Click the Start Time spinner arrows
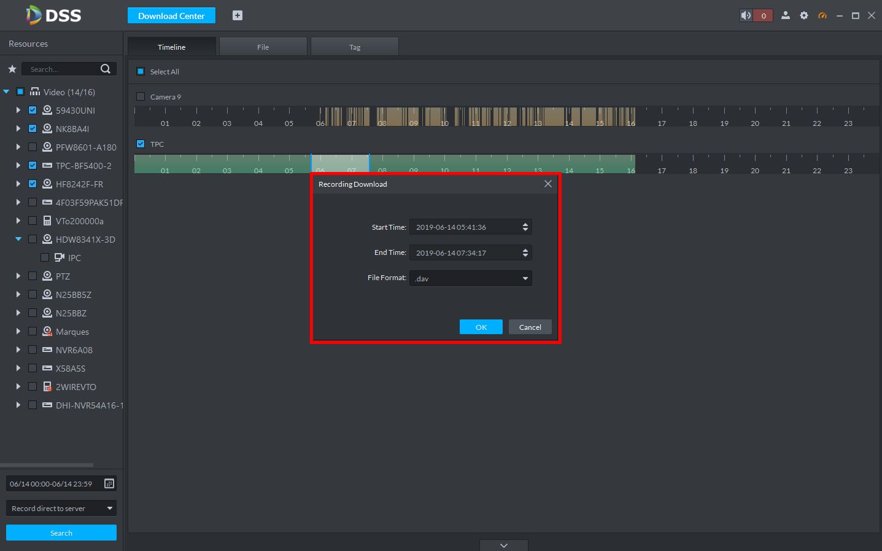This screenshot has height=551, width=882. pyautogui.click(x=525, y=227)
